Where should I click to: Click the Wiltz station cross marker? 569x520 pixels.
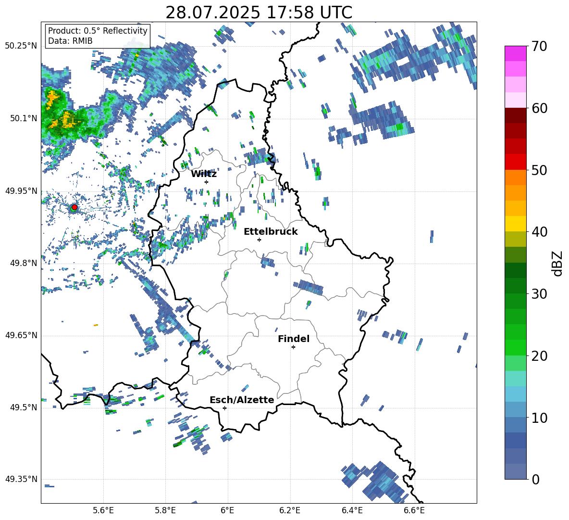point(207,182)
